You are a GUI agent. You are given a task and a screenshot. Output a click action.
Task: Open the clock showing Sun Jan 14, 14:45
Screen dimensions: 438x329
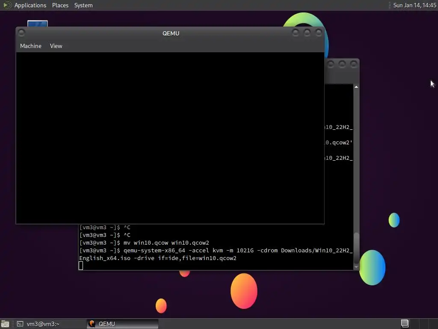tap(414, 5)
